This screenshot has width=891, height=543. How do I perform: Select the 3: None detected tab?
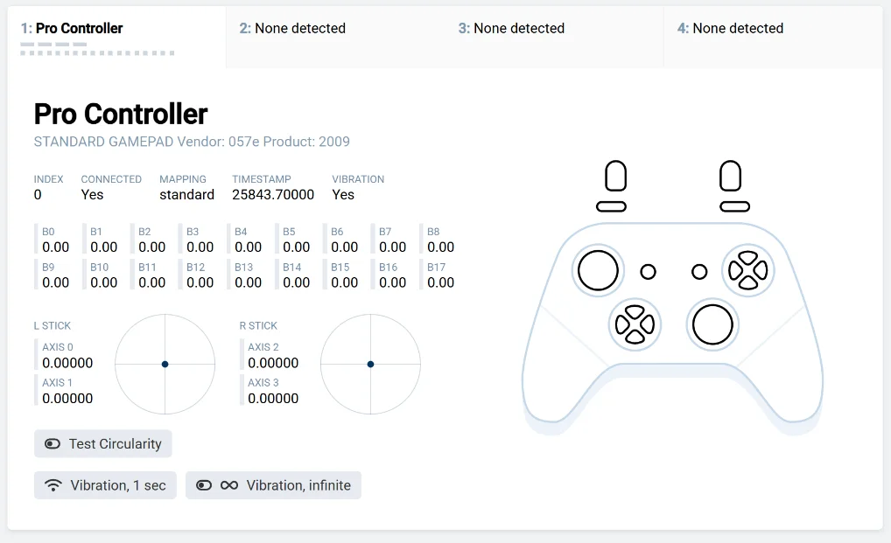click(554, 38)
